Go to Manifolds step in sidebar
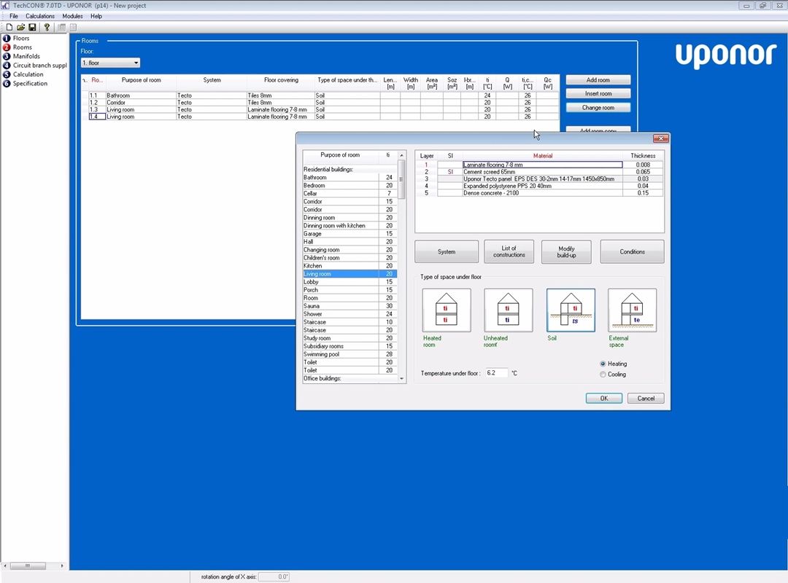 [26, 56]
